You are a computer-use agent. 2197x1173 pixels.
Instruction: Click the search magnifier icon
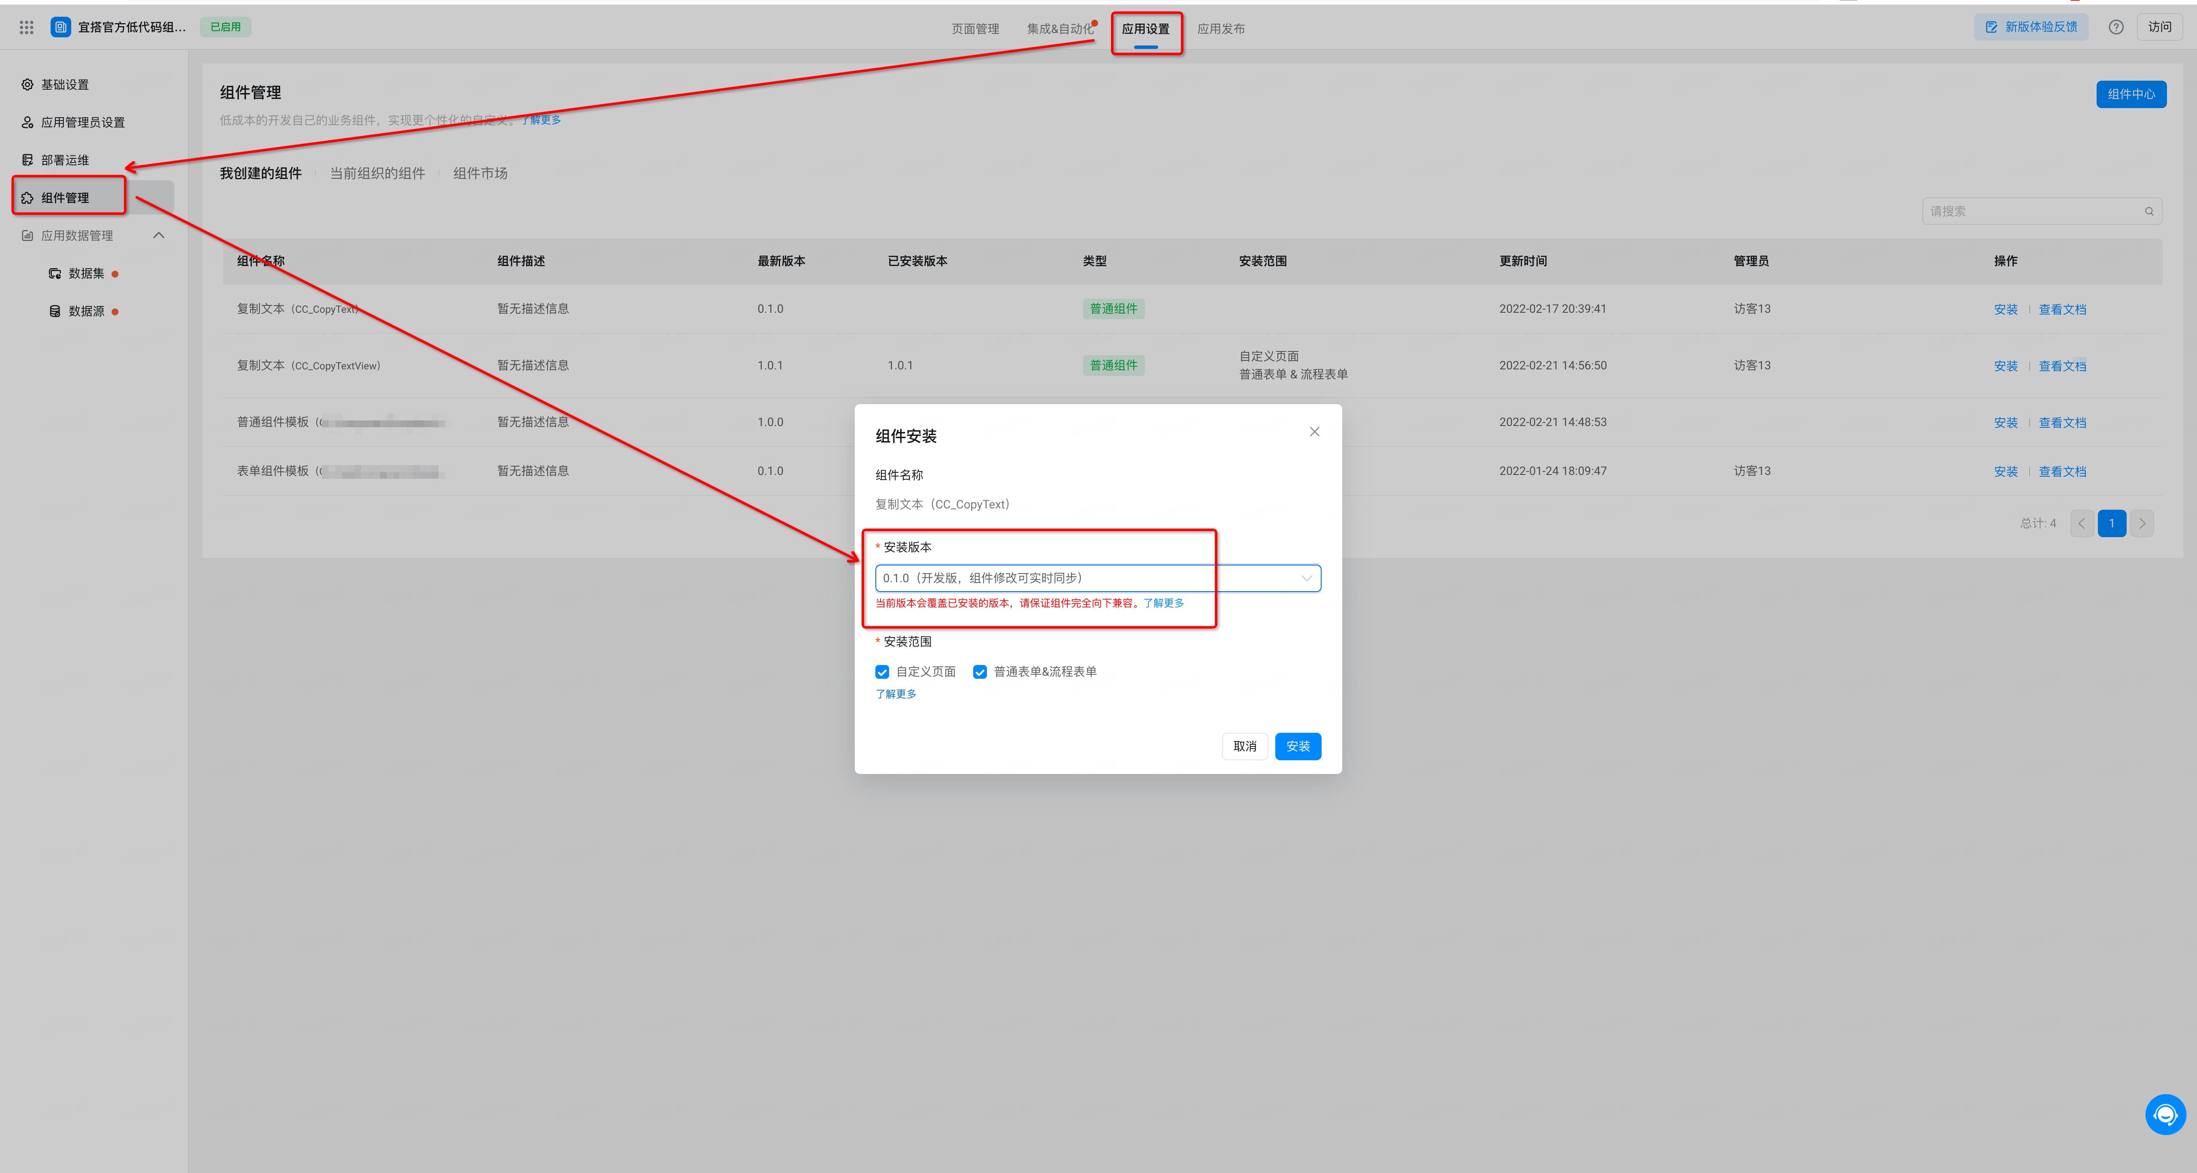point(2149,212)
